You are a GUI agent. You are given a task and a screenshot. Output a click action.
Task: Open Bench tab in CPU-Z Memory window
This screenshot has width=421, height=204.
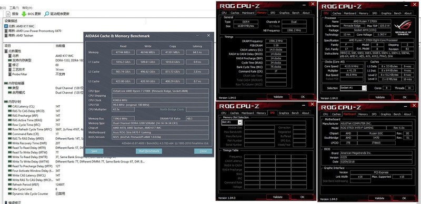[296, 13]
